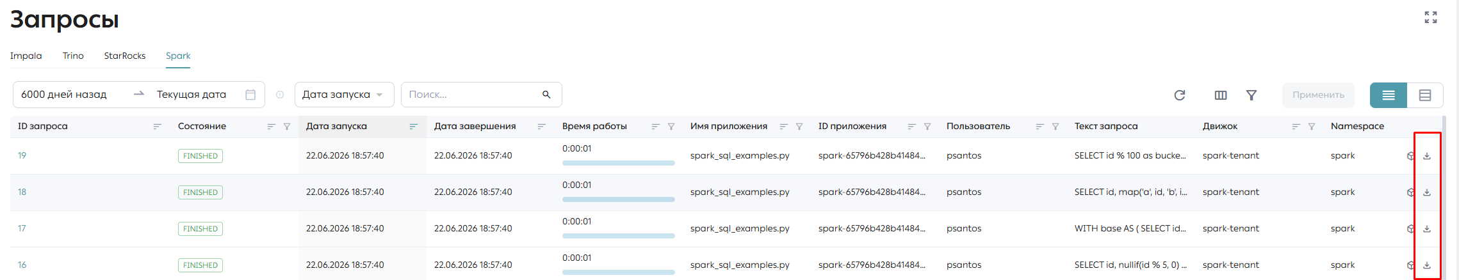Download query 18 using the download icon

(x=1427, y=192)
